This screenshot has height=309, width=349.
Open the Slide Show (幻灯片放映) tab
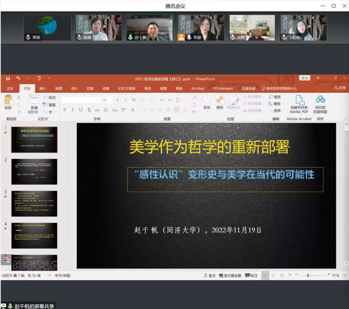coord(127,88)
